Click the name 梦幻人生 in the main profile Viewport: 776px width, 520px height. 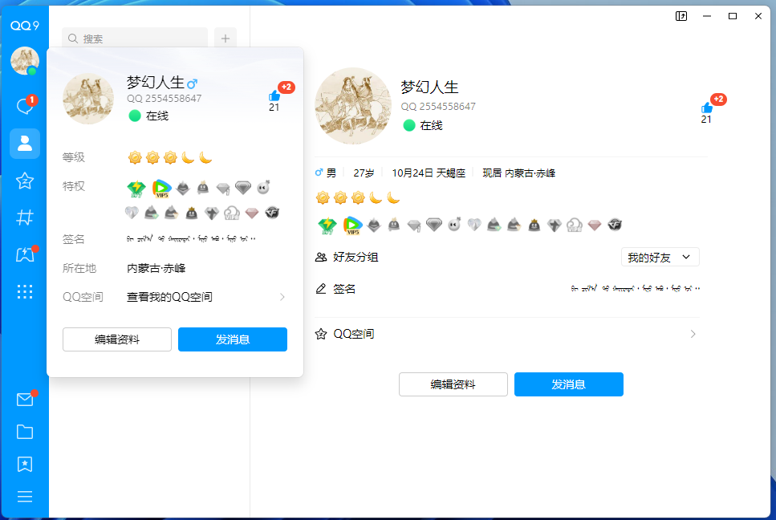pyautogui.click(x=429, y=87)
